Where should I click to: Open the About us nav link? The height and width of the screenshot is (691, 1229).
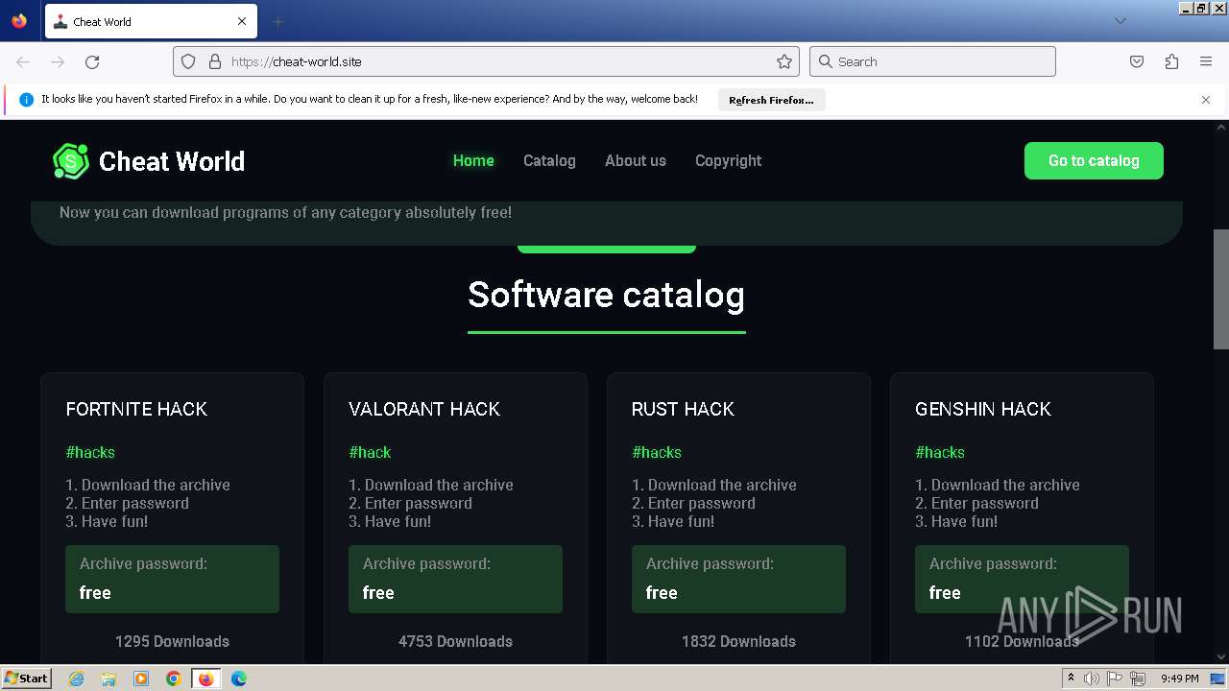pyautogui.click(x=636, y=161)
